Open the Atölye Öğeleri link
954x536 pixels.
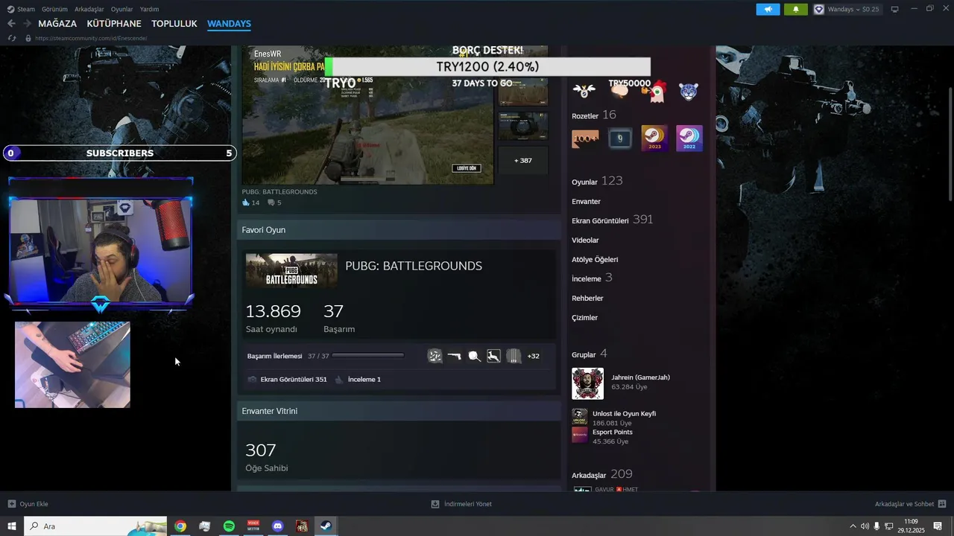point(595,260)
